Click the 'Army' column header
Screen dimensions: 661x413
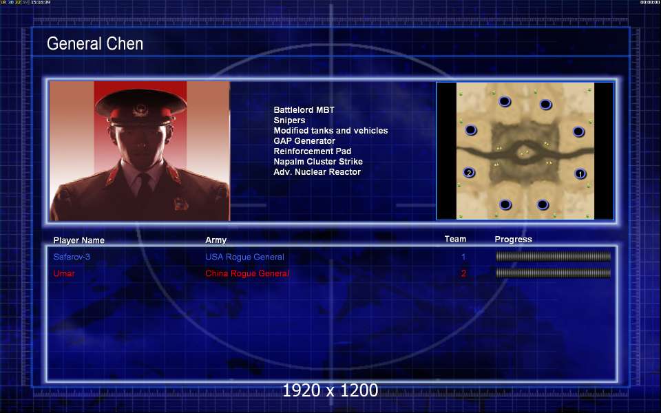216,240
